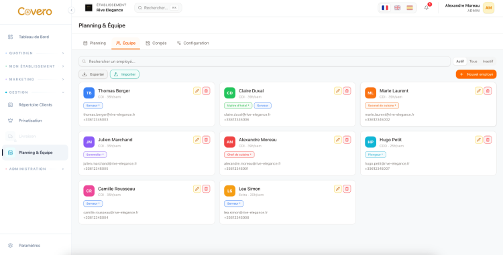Add a Nouvel employé
Screen dimensions: 503x255
(476, 74)
